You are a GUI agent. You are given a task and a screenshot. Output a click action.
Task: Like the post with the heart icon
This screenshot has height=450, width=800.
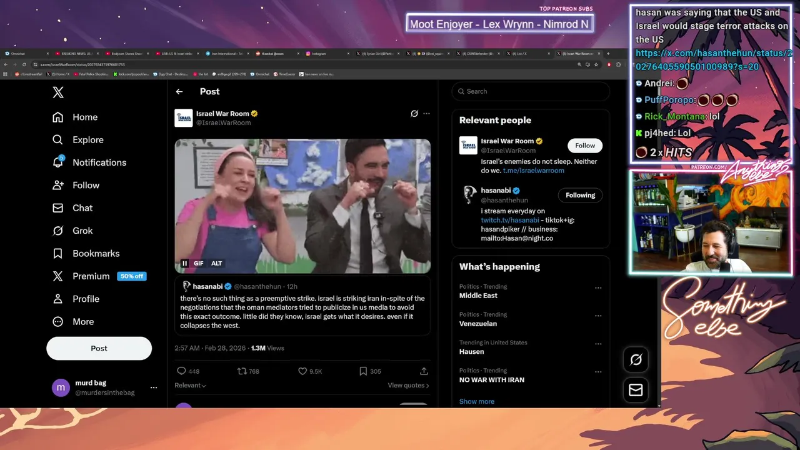pos(302,371)
